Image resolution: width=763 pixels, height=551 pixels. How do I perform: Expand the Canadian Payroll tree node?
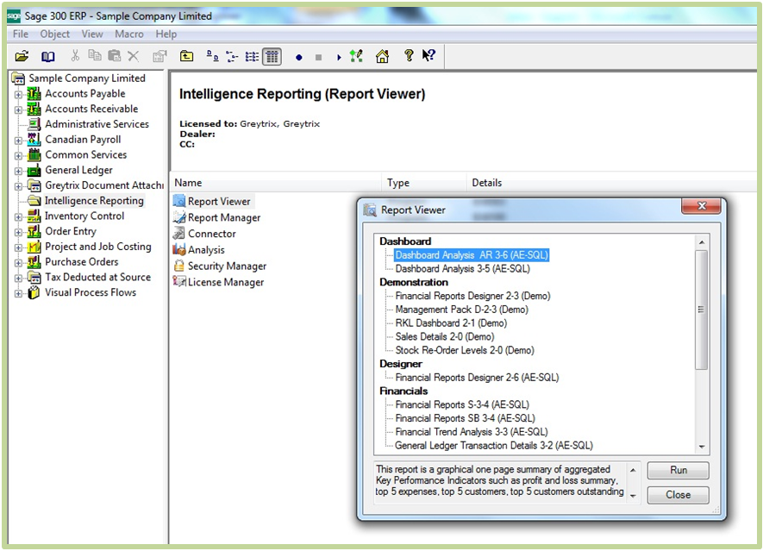tap(18, 141)
